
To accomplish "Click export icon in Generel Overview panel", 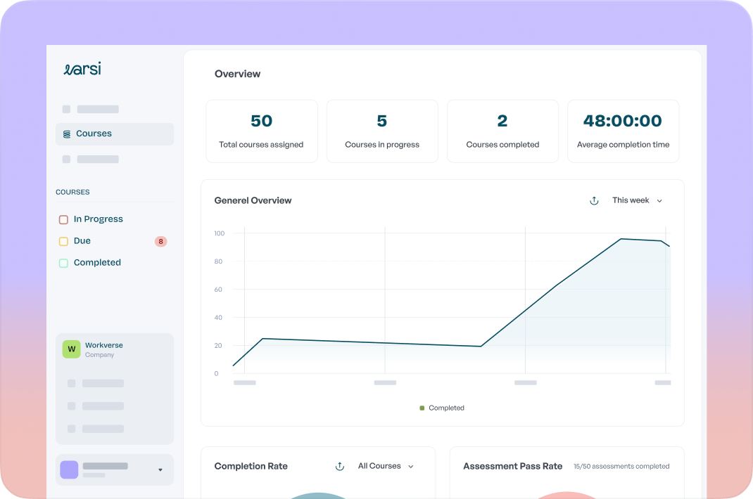I will [594, 201].
